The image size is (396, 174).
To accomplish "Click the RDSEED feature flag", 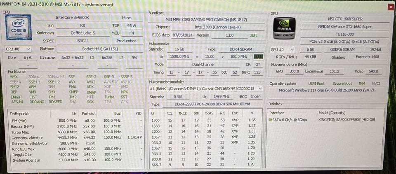I will tap(55, 102).
